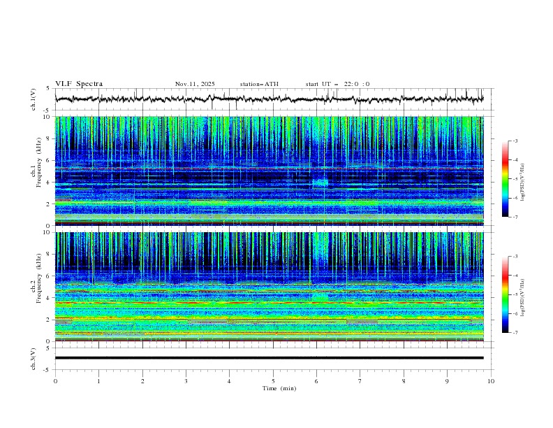Click the 0 minute tick on time axis
Image resolution: width=553 pixels, height=428 pixels.
[55, 381]
